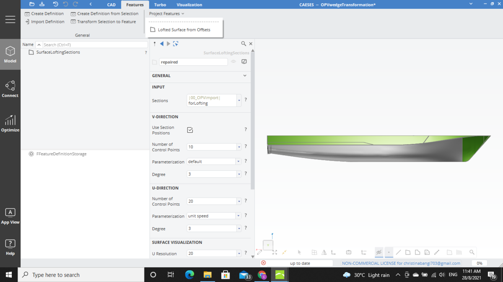Image resolution: width=503 pixels, height=282 pixels.
Task: Open the hamburger main menu
Action: click(10, 19)
